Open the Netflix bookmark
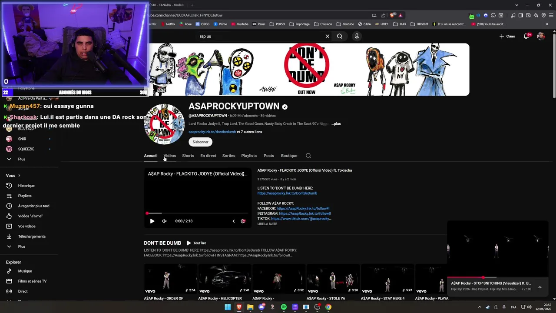The image size is (556, 313). pos(167,24)
